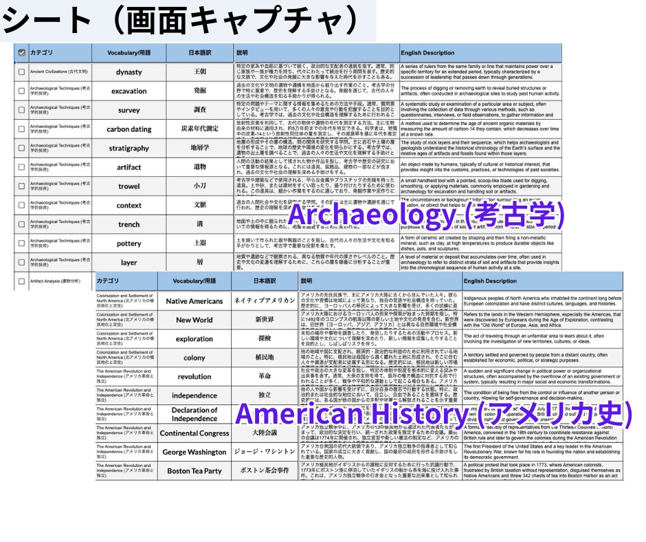This screenshot has height=542, width=646.
Task: Tick the trench row checkbox
Action: tap(21, 224)
